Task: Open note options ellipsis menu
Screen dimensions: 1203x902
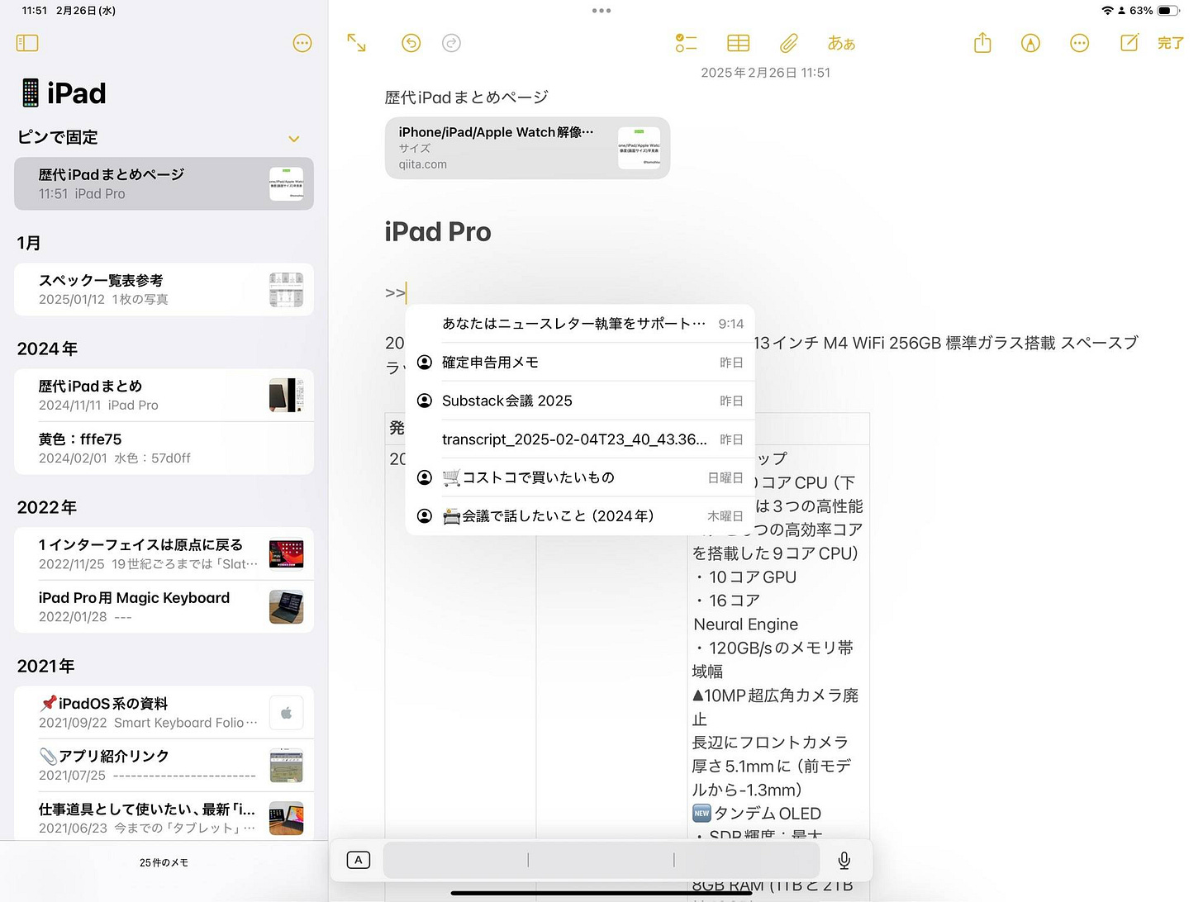Action: pos(1079,43)
